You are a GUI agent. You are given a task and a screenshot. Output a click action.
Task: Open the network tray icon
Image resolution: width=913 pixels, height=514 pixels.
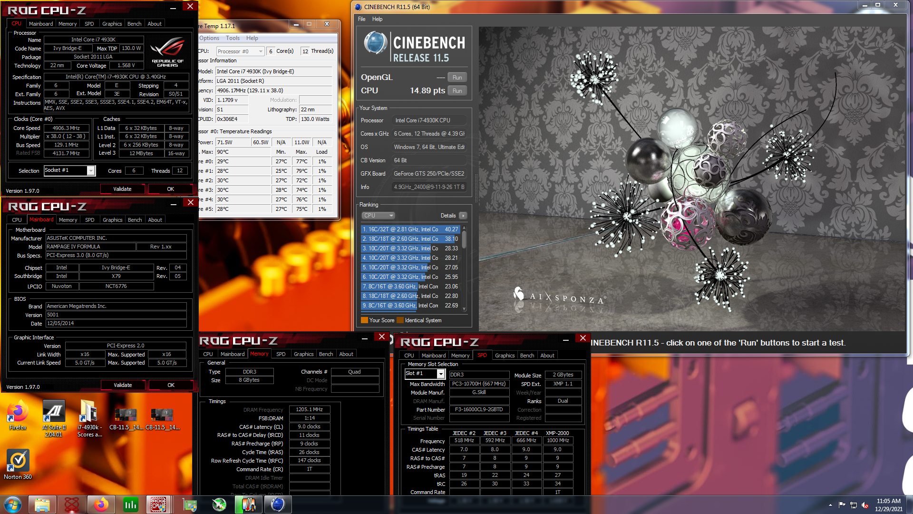(853, 505)
